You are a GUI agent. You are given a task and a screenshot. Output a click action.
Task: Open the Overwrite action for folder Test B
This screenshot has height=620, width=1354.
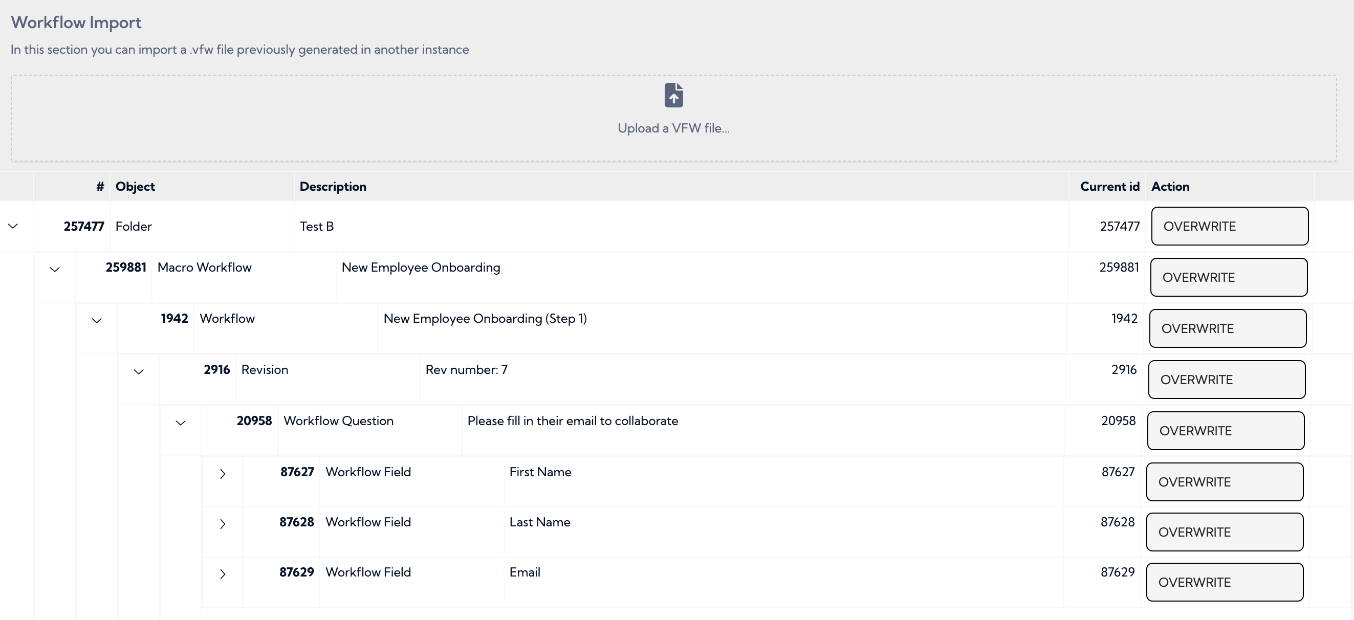tap(1230, 226)
